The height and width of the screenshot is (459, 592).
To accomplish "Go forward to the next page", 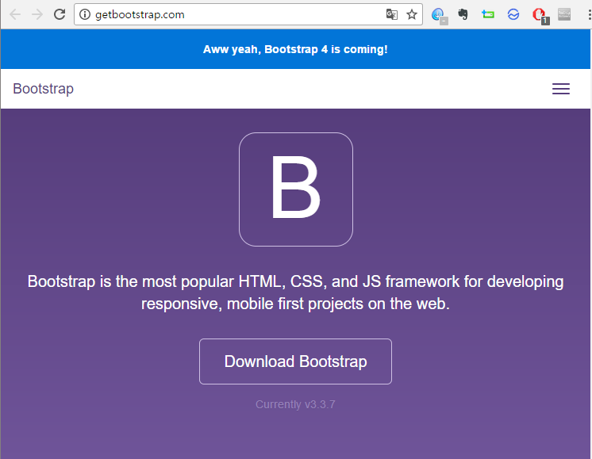I will click(x=37, y=15).
